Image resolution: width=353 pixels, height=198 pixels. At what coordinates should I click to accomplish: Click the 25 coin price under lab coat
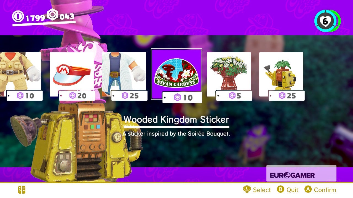pyautogui.click(x=129, y=95)
